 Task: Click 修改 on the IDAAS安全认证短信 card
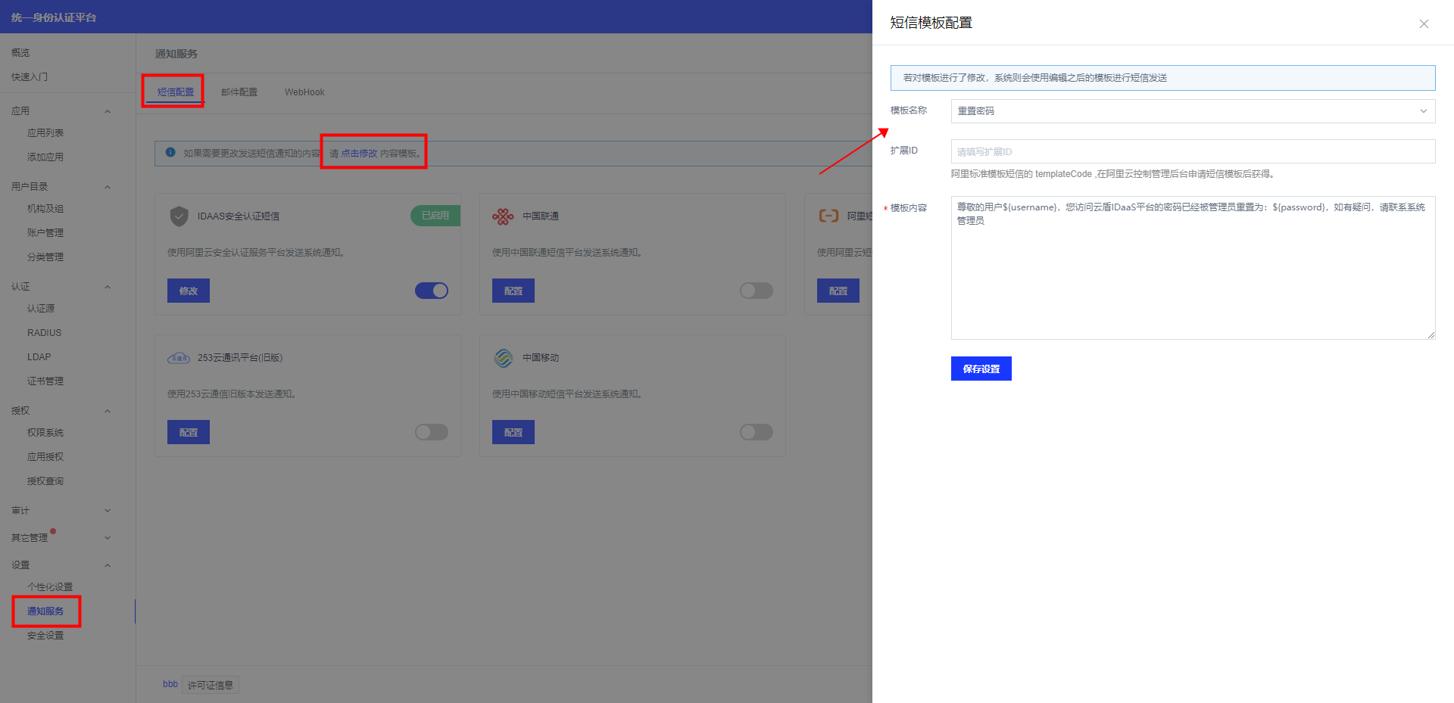click(189, 291)
